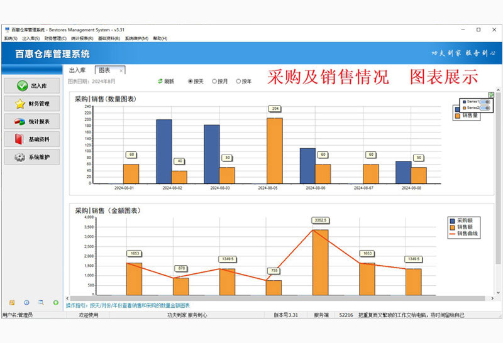Click the green checkmark icon on 出入库
The width and height of the screenshot is (503, 343).
tap(23, 85)
